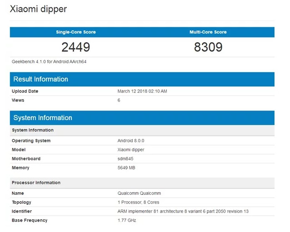Click the Android 8.0.0 operating system value
Screen dimensions: 290x232
click(131, 140)
